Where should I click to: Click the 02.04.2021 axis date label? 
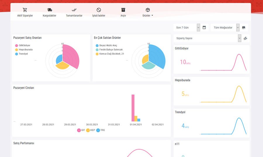158,124
